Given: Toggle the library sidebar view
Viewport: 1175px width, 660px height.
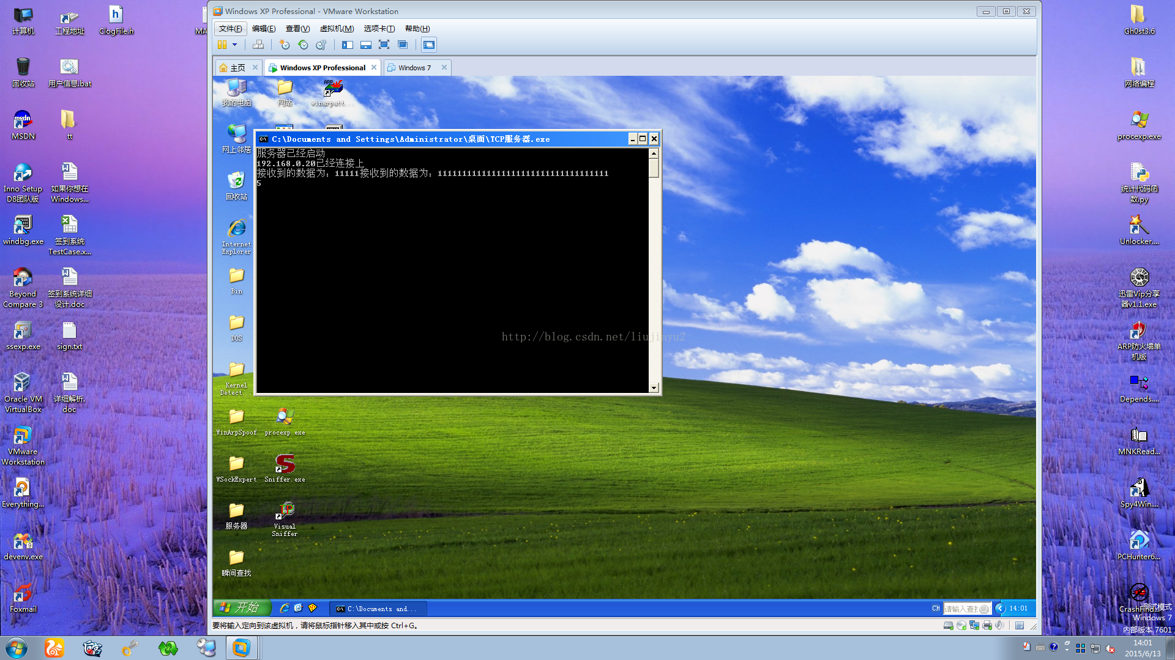Looking at the screenshot, I should click(348, 45).
